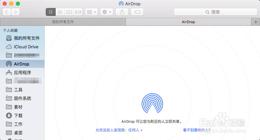
Task: Click the 桌面 desktop icon
Action: coord(9,133)
